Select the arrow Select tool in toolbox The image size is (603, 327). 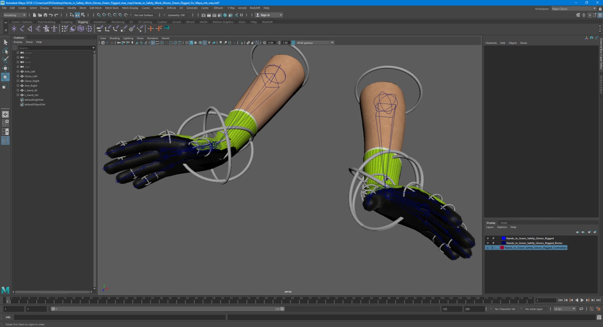(x=5, y=42)
